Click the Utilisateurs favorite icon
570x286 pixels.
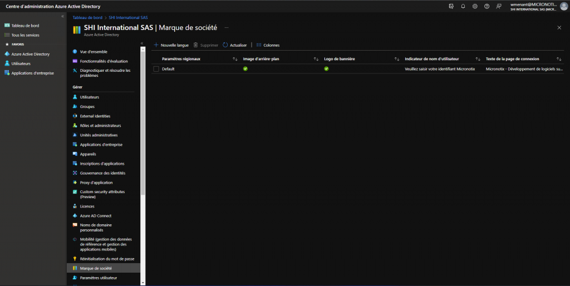point(7,63)
